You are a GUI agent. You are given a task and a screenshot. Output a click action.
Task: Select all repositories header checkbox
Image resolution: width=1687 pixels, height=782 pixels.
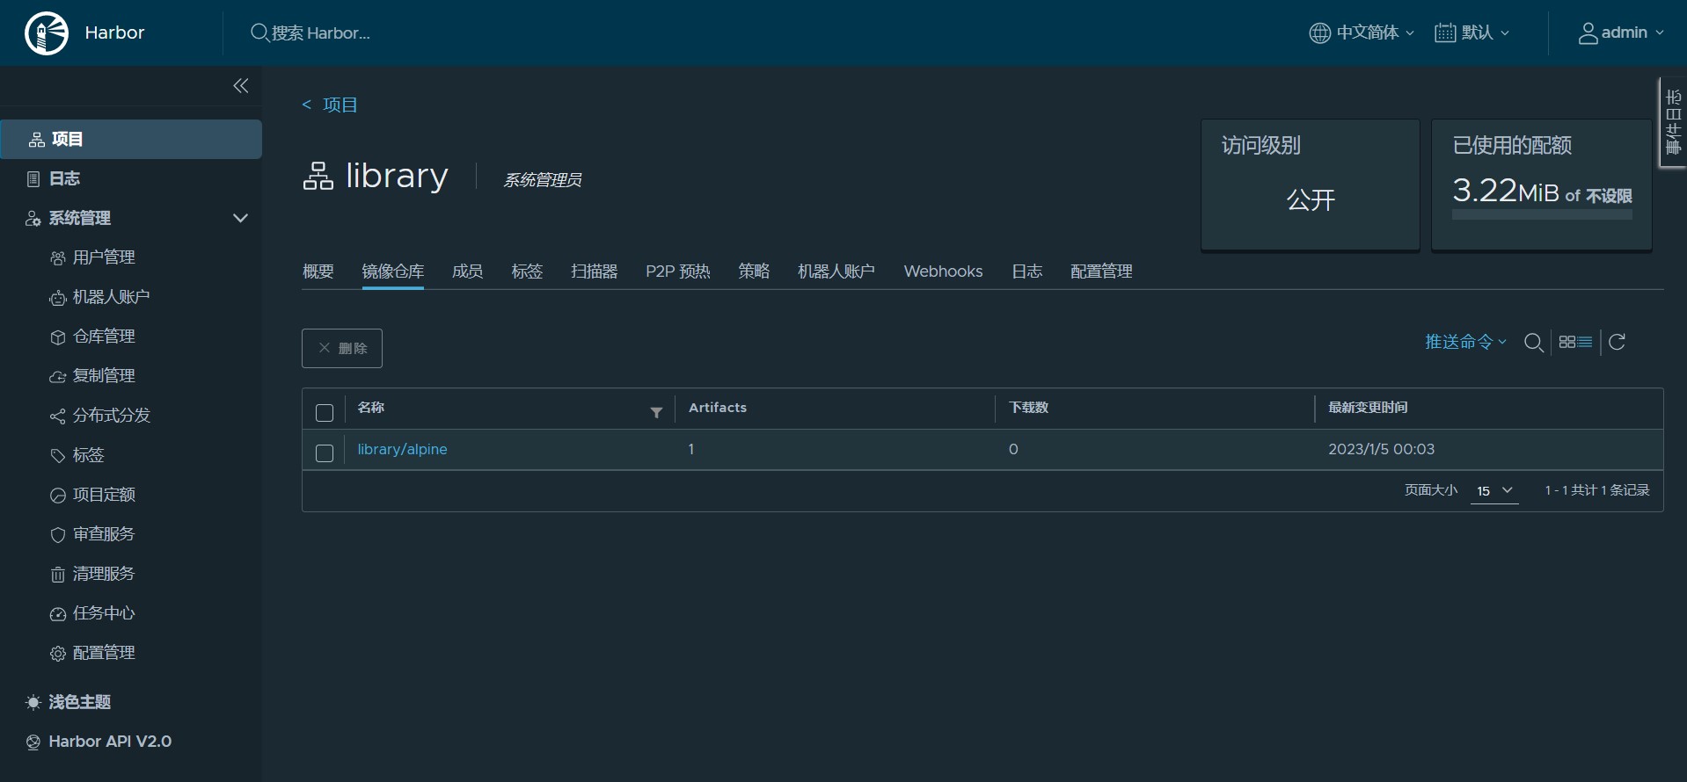coord(325,413)
